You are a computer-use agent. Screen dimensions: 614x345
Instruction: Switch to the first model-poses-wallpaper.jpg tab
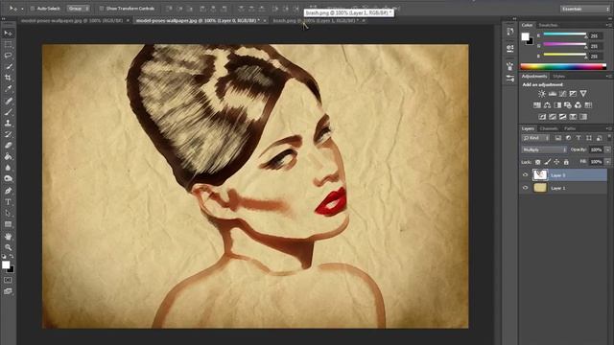(72, 20)
